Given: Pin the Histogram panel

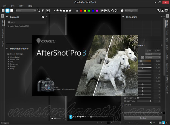Looking at the screenshot, I should click(x=161, y=17).
